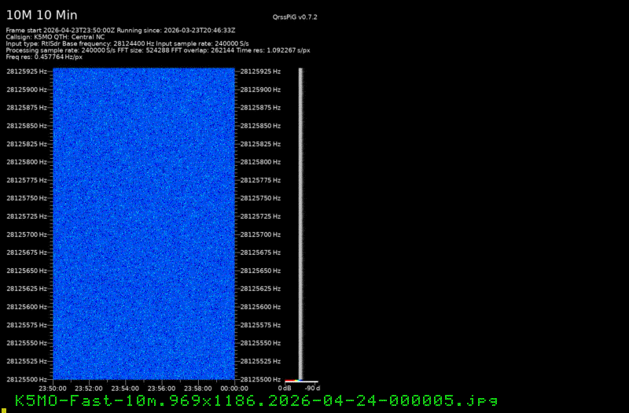Click the Processing sample rate info line
This screenshot has width=629, height=413.
[157, 50]
